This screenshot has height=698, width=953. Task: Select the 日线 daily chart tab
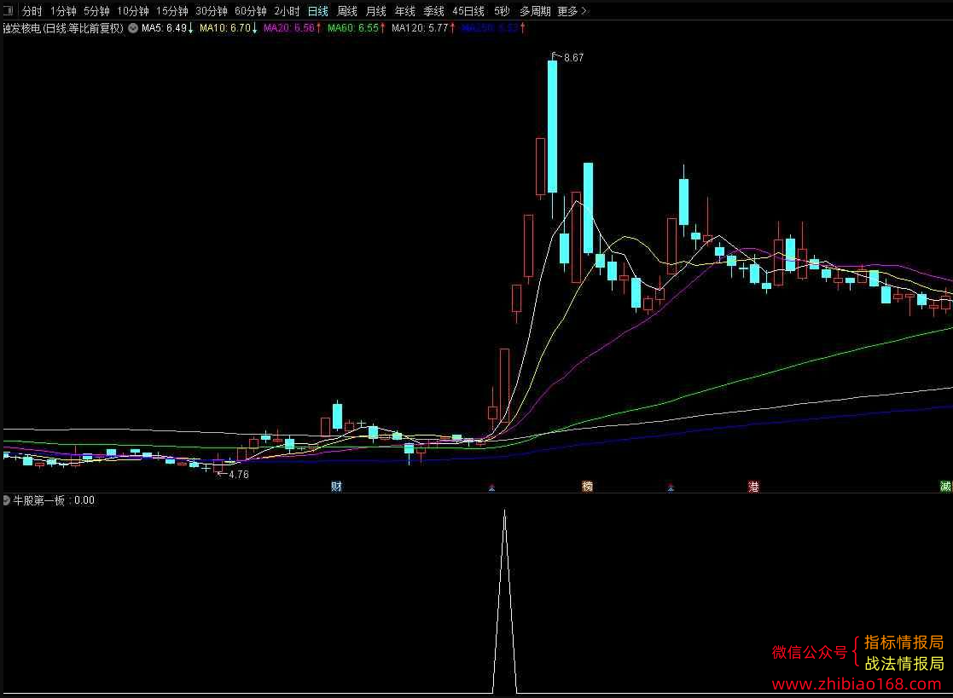coord(318,11)
